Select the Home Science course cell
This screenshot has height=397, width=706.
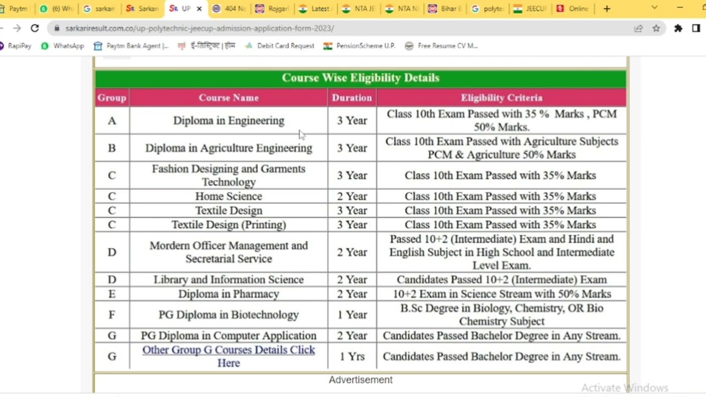click(228, 196)
